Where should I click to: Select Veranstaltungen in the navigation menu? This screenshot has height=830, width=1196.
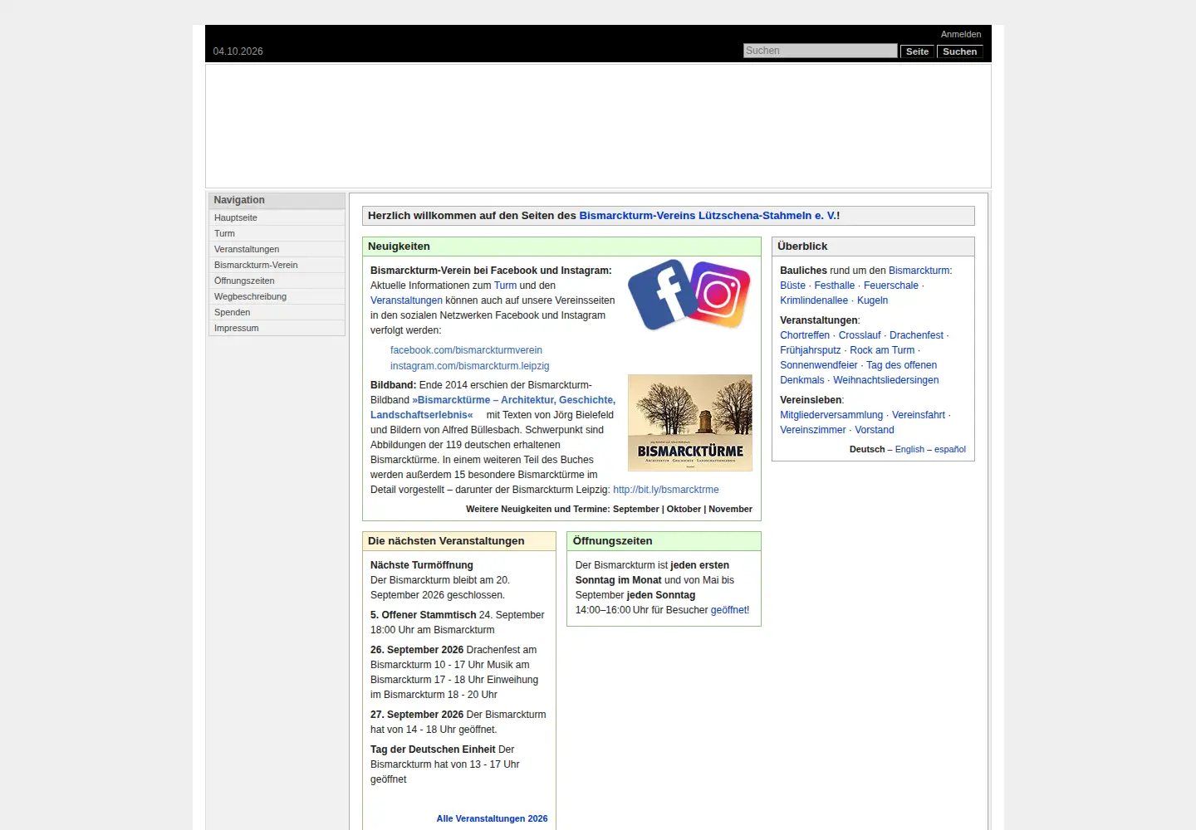(x=277, y=249)
